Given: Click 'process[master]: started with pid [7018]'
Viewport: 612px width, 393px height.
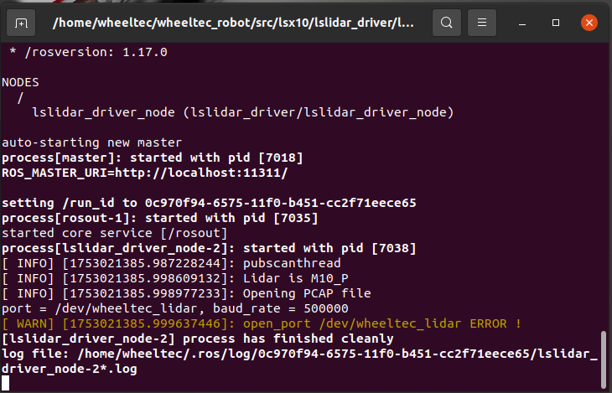Looking at the screenshot, I should click(153, 158).
